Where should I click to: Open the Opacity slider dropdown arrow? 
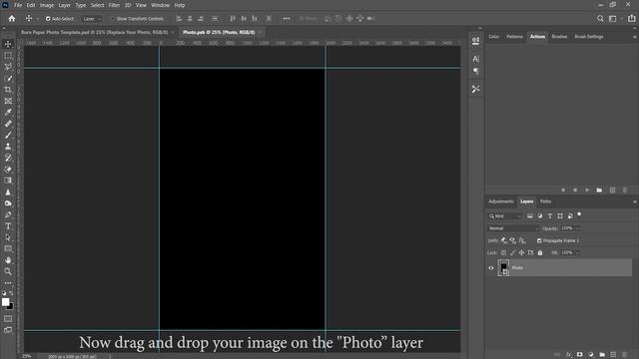[x=578, y=228]
